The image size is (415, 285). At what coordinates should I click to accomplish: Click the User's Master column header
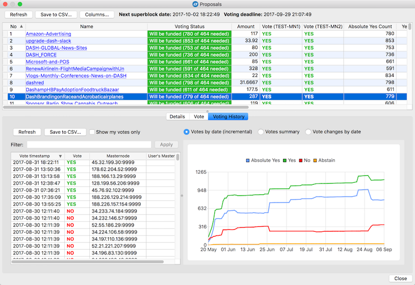point(161,156)
